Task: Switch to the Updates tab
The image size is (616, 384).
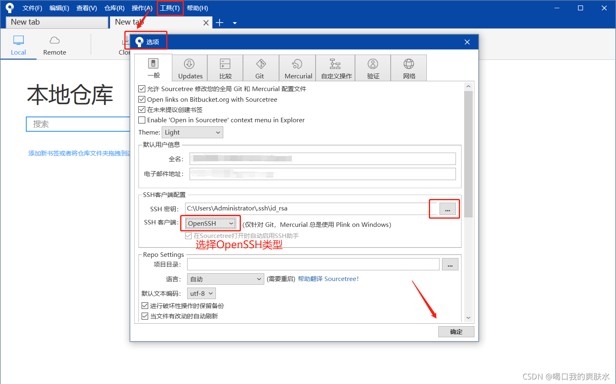Action: pos(190,68)
